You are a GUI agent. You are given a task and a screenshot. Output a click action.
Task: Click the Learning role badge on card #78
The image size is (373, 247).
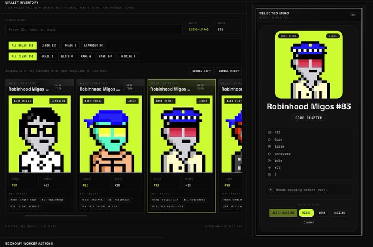coord(59,101)
